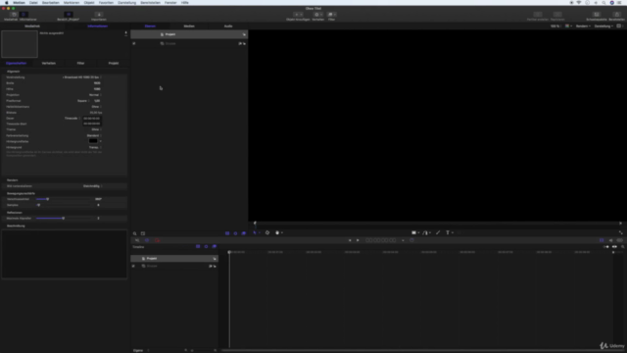The height and width of the screenshot is (353, 627).
Task: Open the canvas zoom percentage dropdown
Action: 555,26
